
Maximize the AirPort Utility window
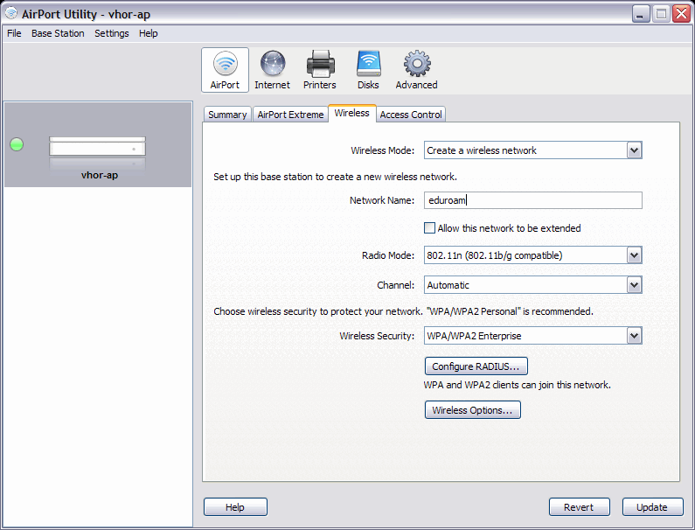click(x=661, y=14)
